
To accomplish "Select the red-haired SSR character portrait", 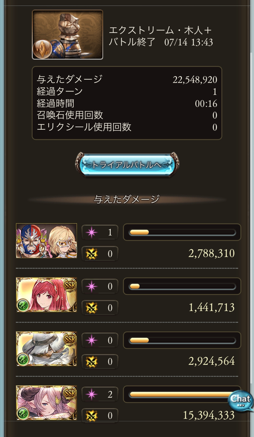I will 46,295.
